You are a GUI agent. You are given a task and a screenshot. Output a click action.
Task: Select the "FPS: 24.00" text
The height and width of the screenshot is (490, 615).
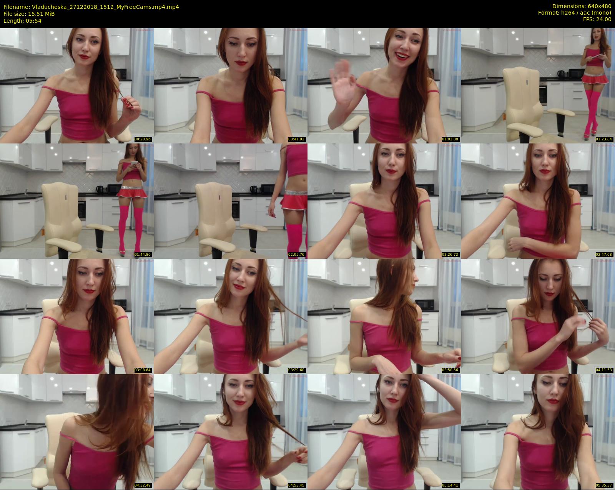click(597, 19)
